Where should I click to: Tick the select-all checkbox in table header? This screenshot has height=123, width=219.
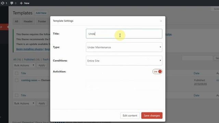click(x=17, y=73)
